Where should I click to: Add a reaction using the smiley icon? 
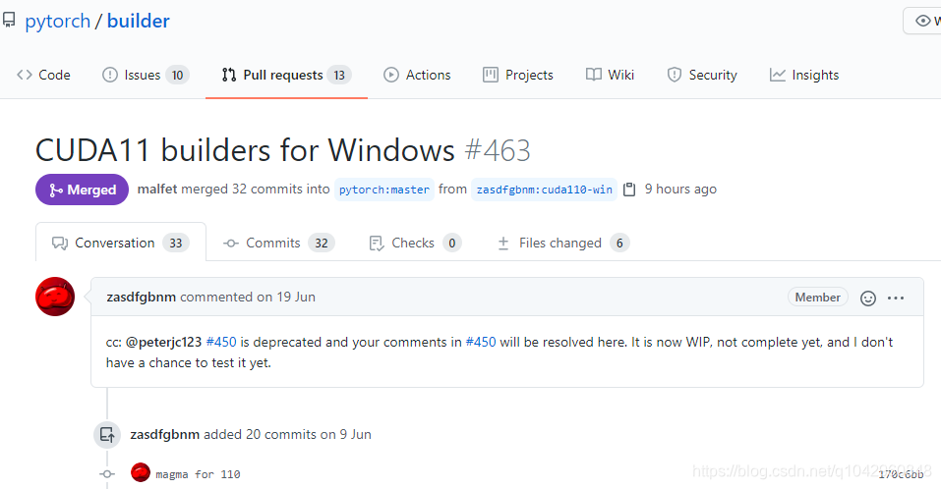pos(868,298)
